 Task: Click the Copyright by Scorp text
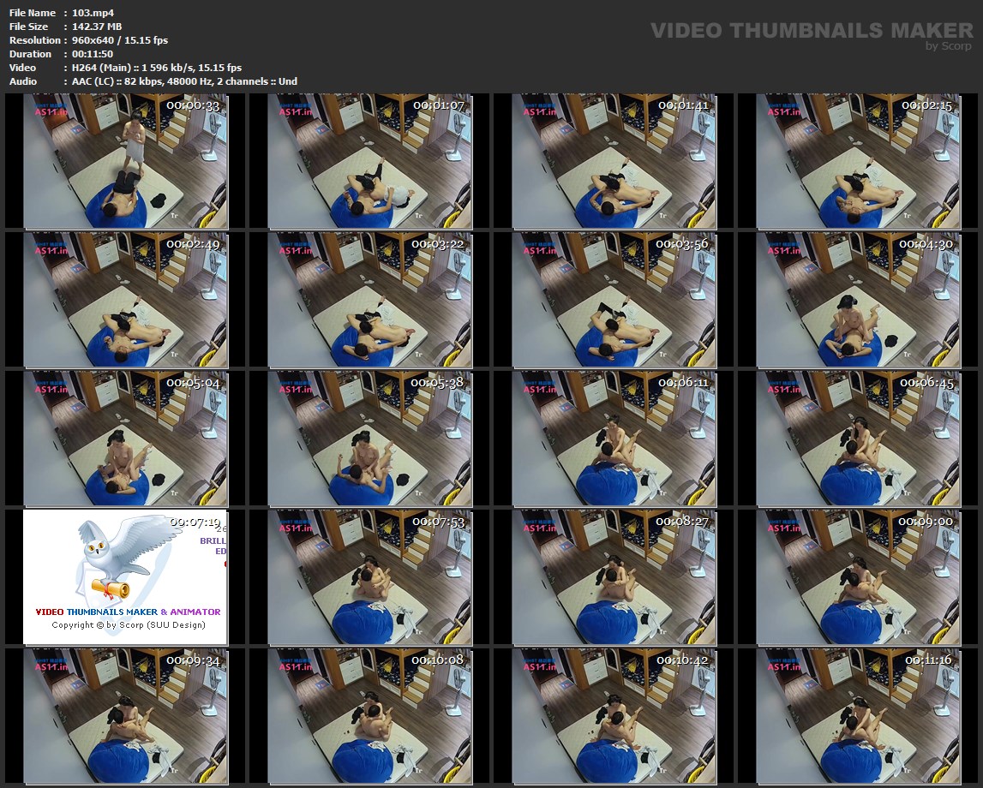pyautogui.click(x=128, y=625)
